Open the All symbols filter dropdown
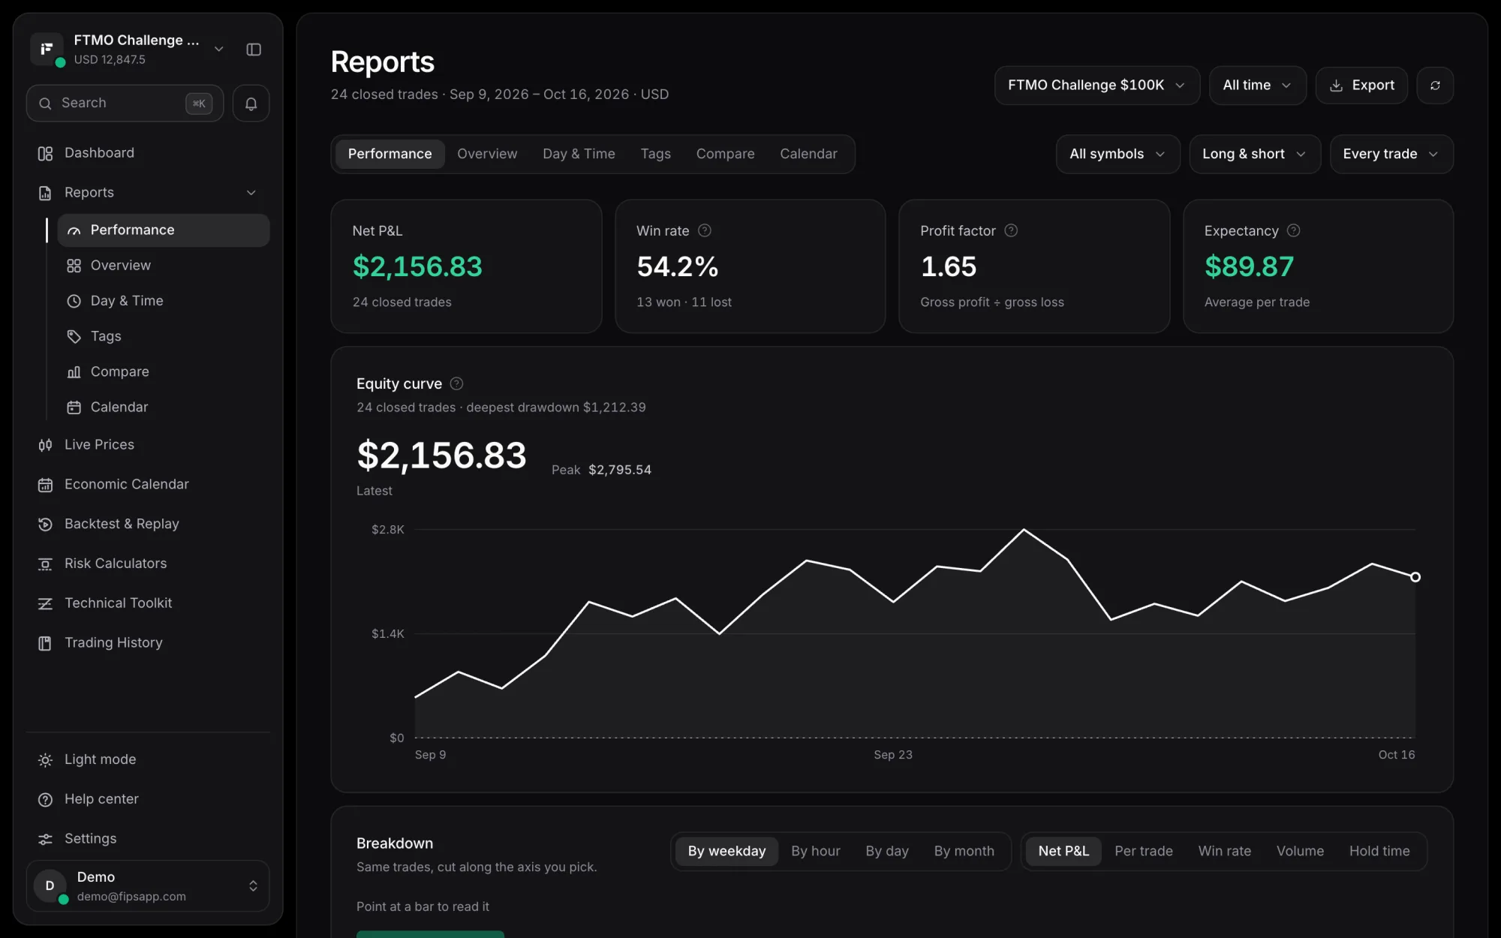 [1117, 154]
